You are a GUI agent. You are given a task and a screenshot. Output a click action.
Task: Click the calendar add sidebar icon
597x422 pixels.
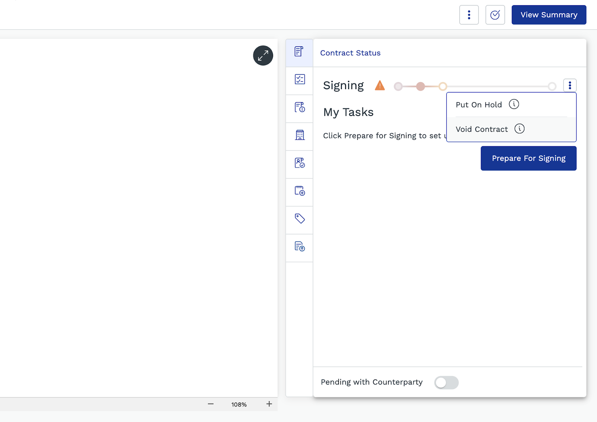(x=299, y=191)
